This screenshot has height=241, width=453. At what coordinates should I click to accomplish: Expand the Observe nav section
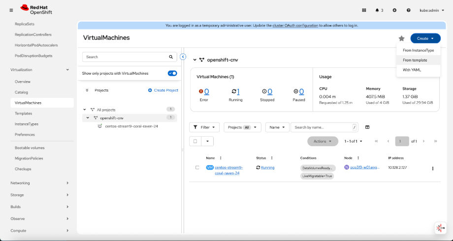(39, 219)
